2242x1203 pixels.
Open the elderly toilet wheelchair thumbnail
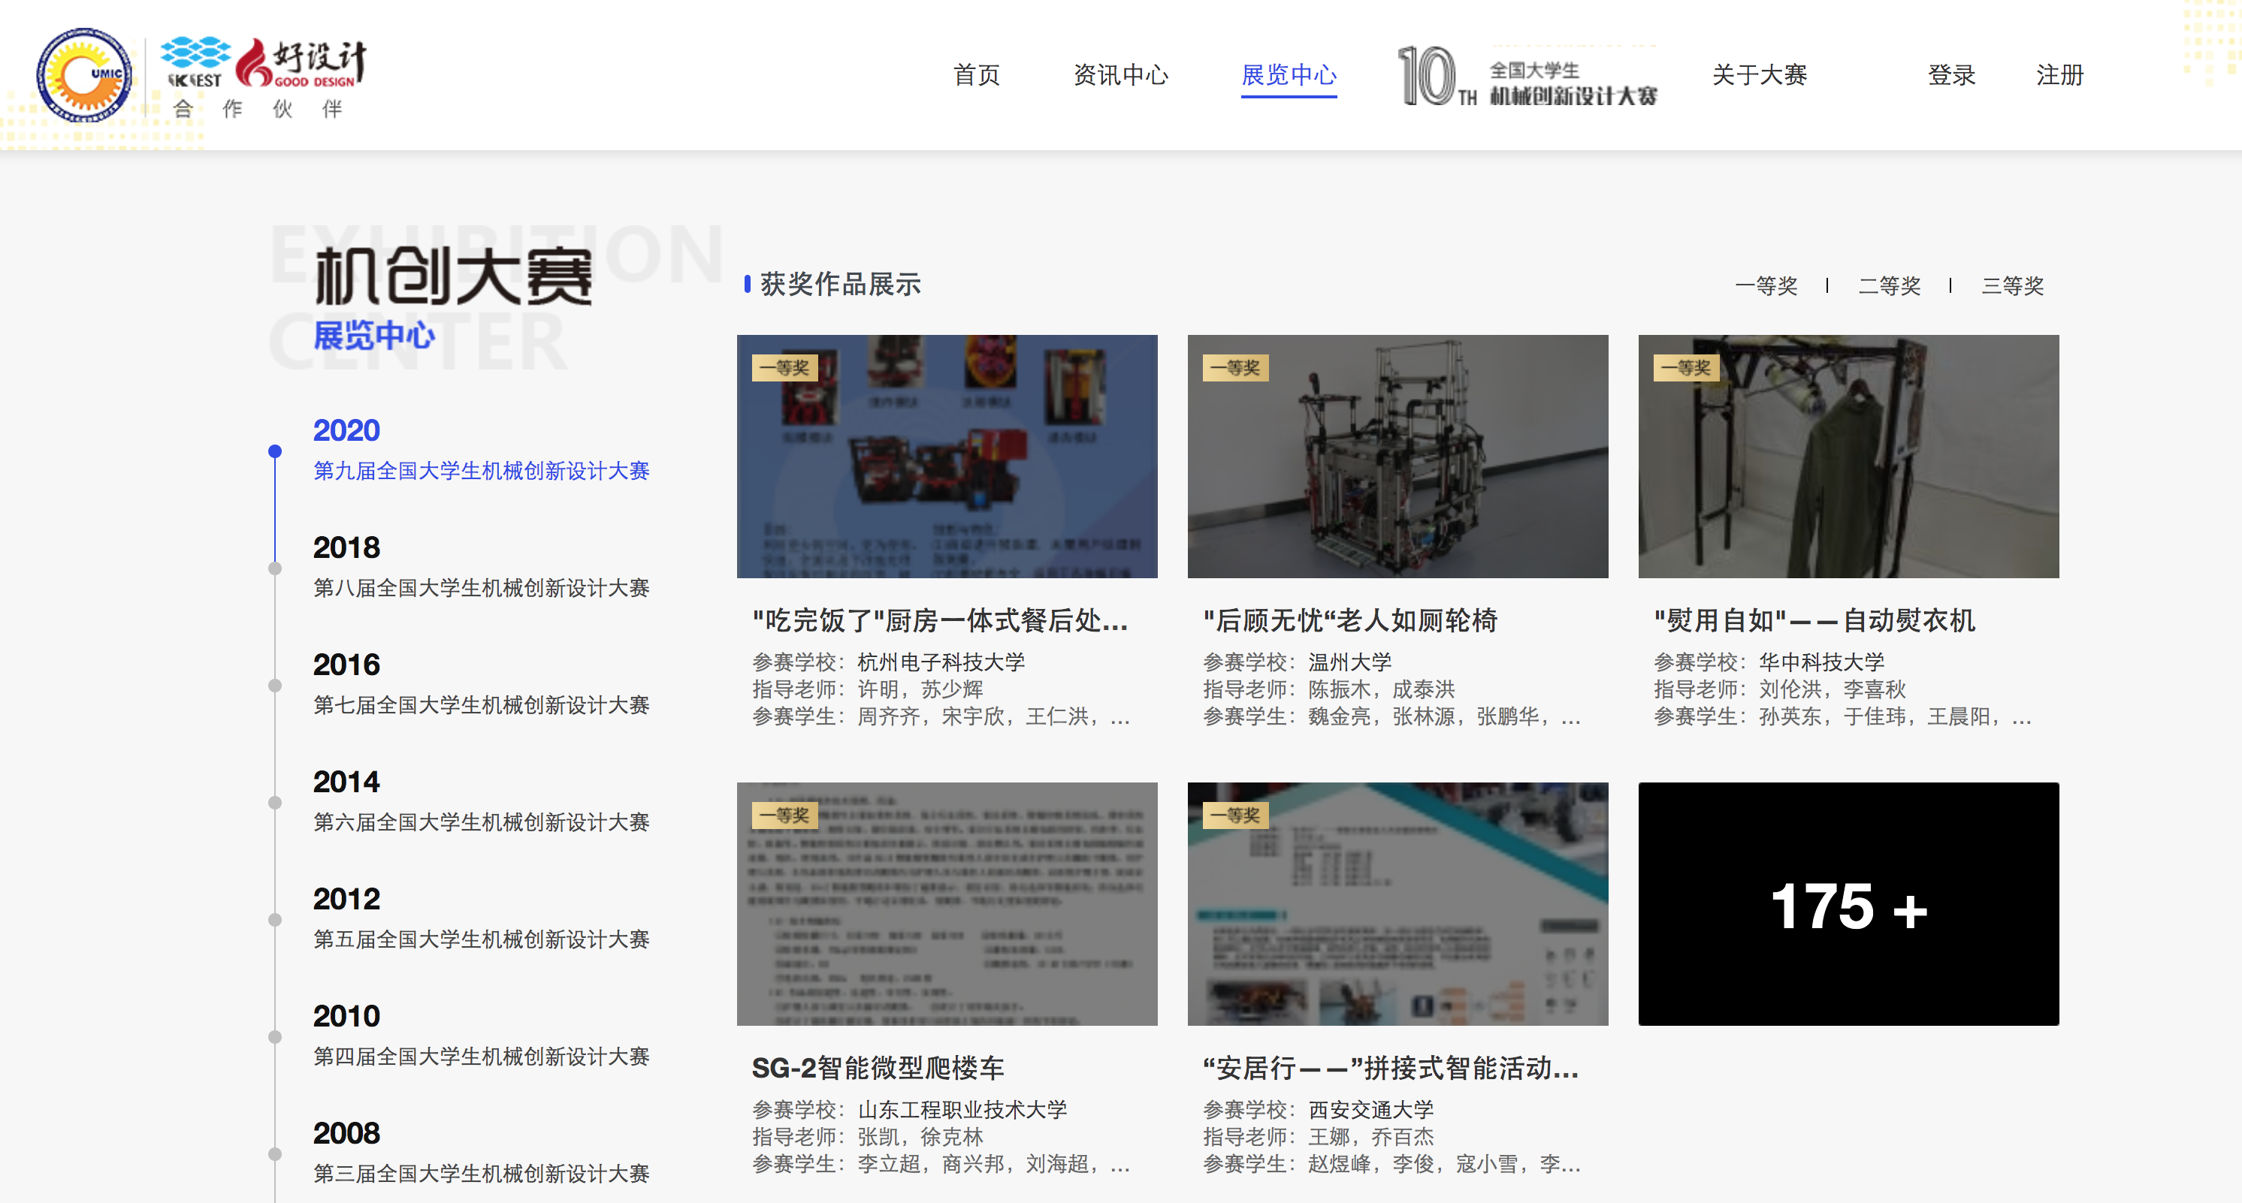[1397, 457]
